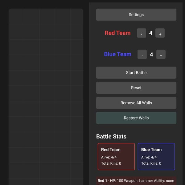This screenshot has width=185, height=185.
Task: Click the Battle Stats heading
Action: (x=111, y=137)
